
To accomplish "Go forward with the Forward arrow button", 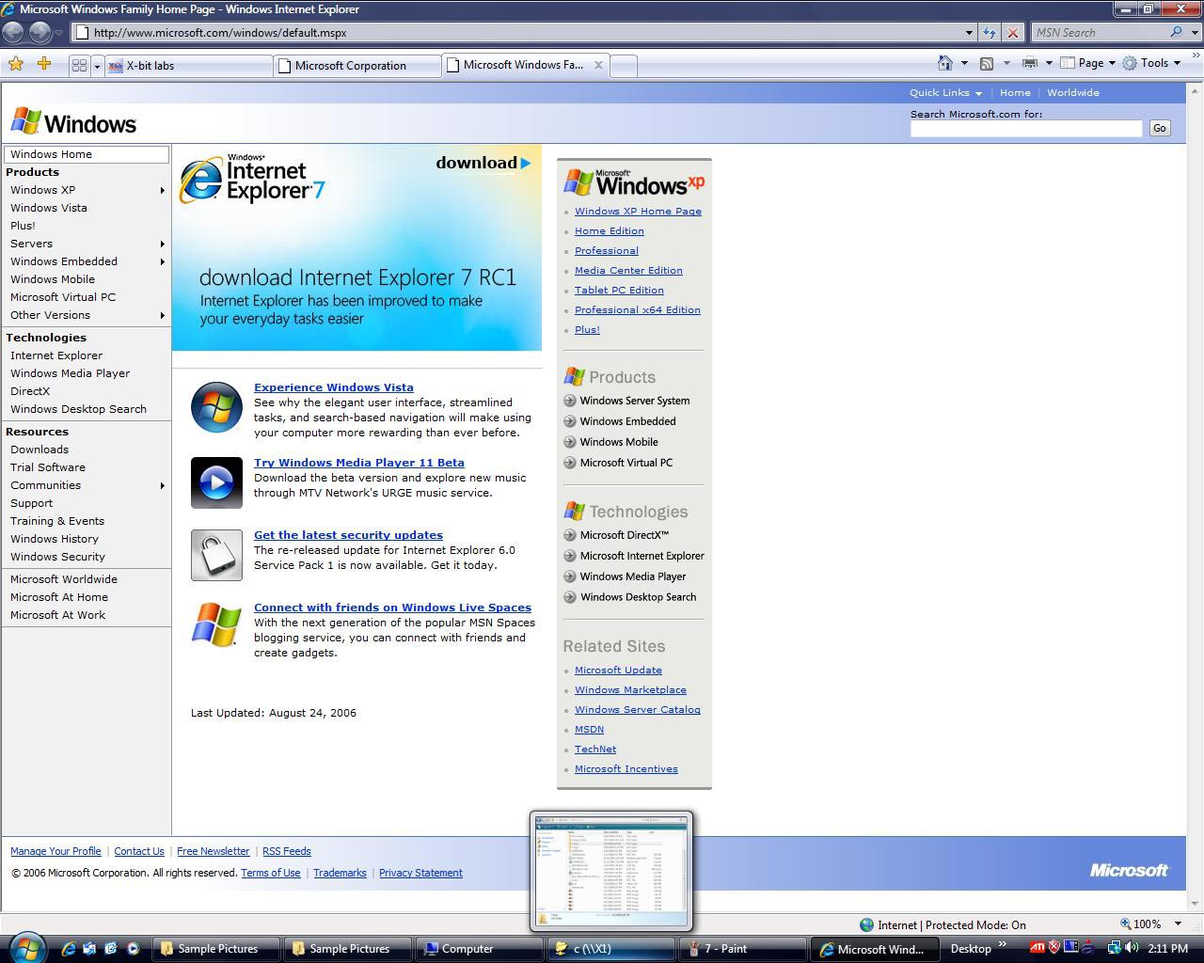I will (x=40, y=32).
